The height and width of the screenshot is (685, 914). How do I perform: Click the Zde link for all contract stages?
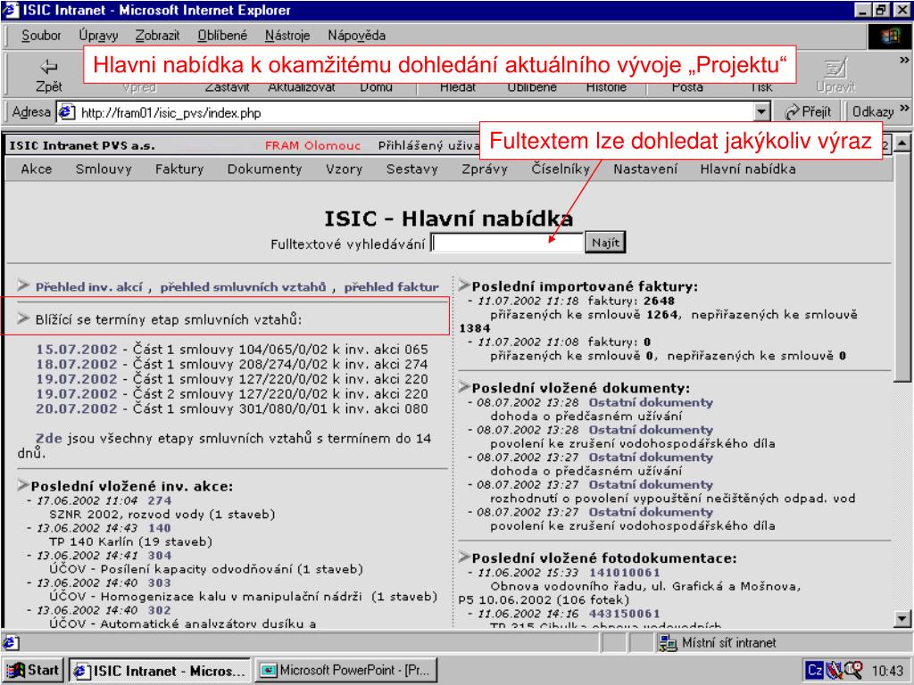pos(48,439)
